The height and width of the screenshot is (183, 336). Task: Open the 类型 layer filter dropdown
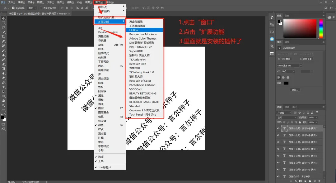click(x=284, y=113)
